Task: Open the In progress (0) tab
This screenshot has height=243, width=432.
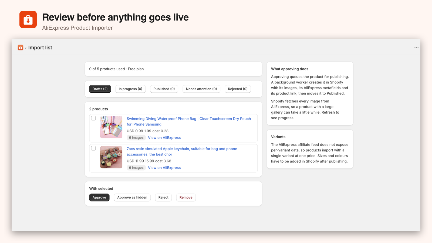Action: [130, 89]
